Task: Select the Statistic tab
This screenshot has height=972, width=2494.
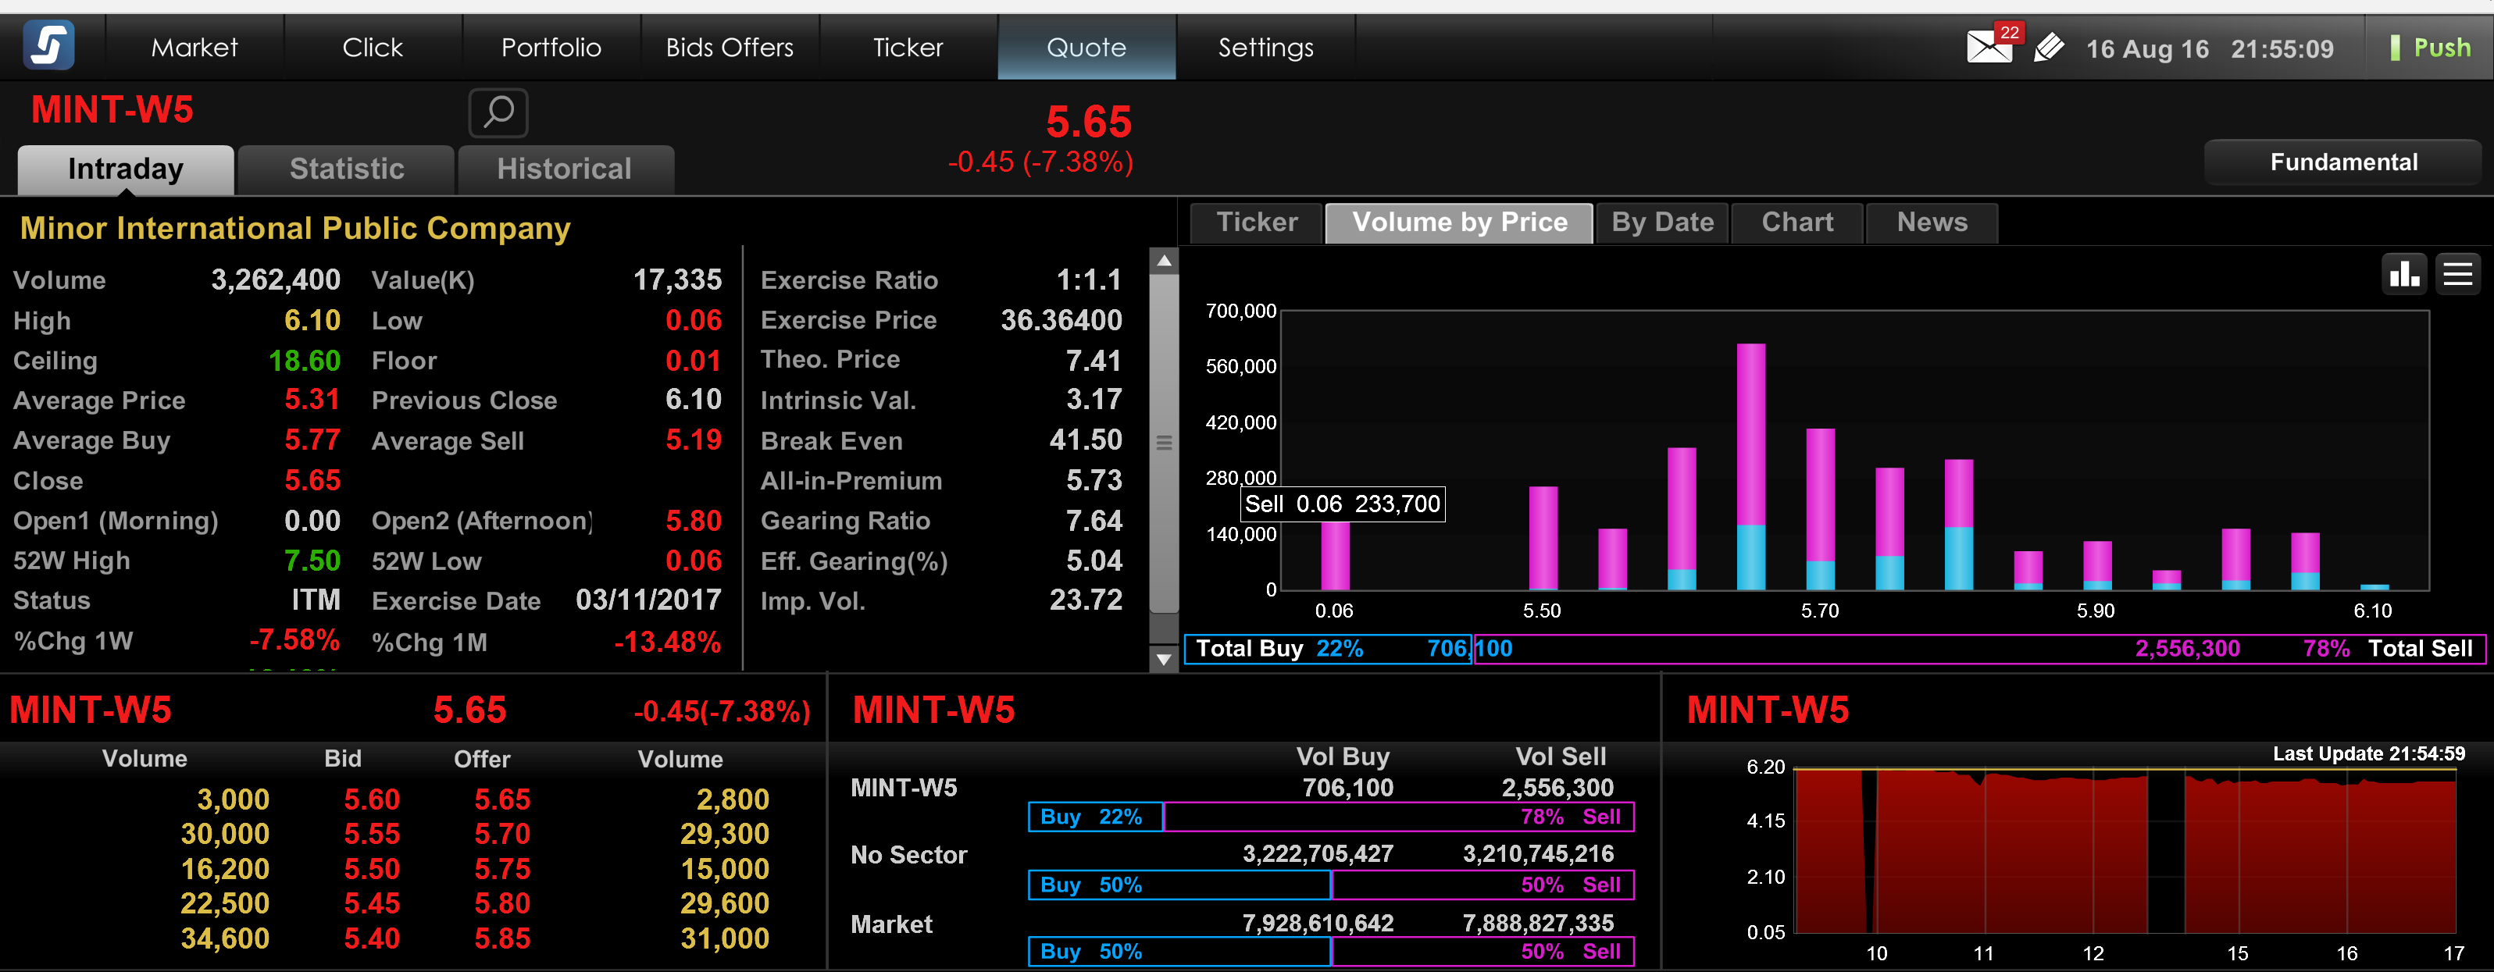Action: [347, 169]
